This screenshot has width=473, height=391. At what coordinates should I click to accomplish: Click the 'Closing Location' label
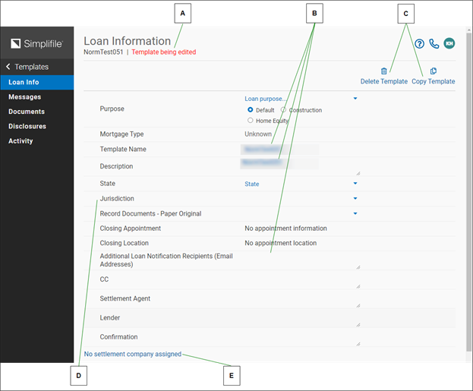pos(125,243)
